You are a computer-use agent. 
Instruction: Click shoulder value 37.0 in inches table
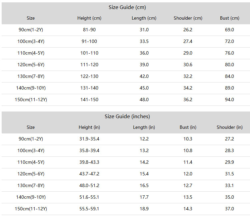pos(229,209)
